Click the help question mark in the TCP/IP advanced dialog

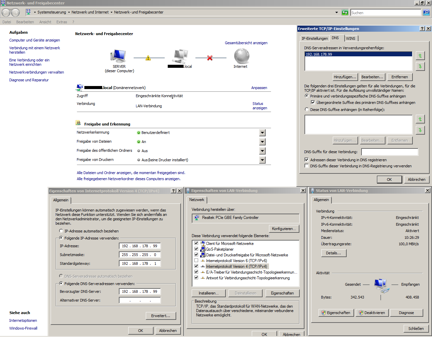coord(422,29)
